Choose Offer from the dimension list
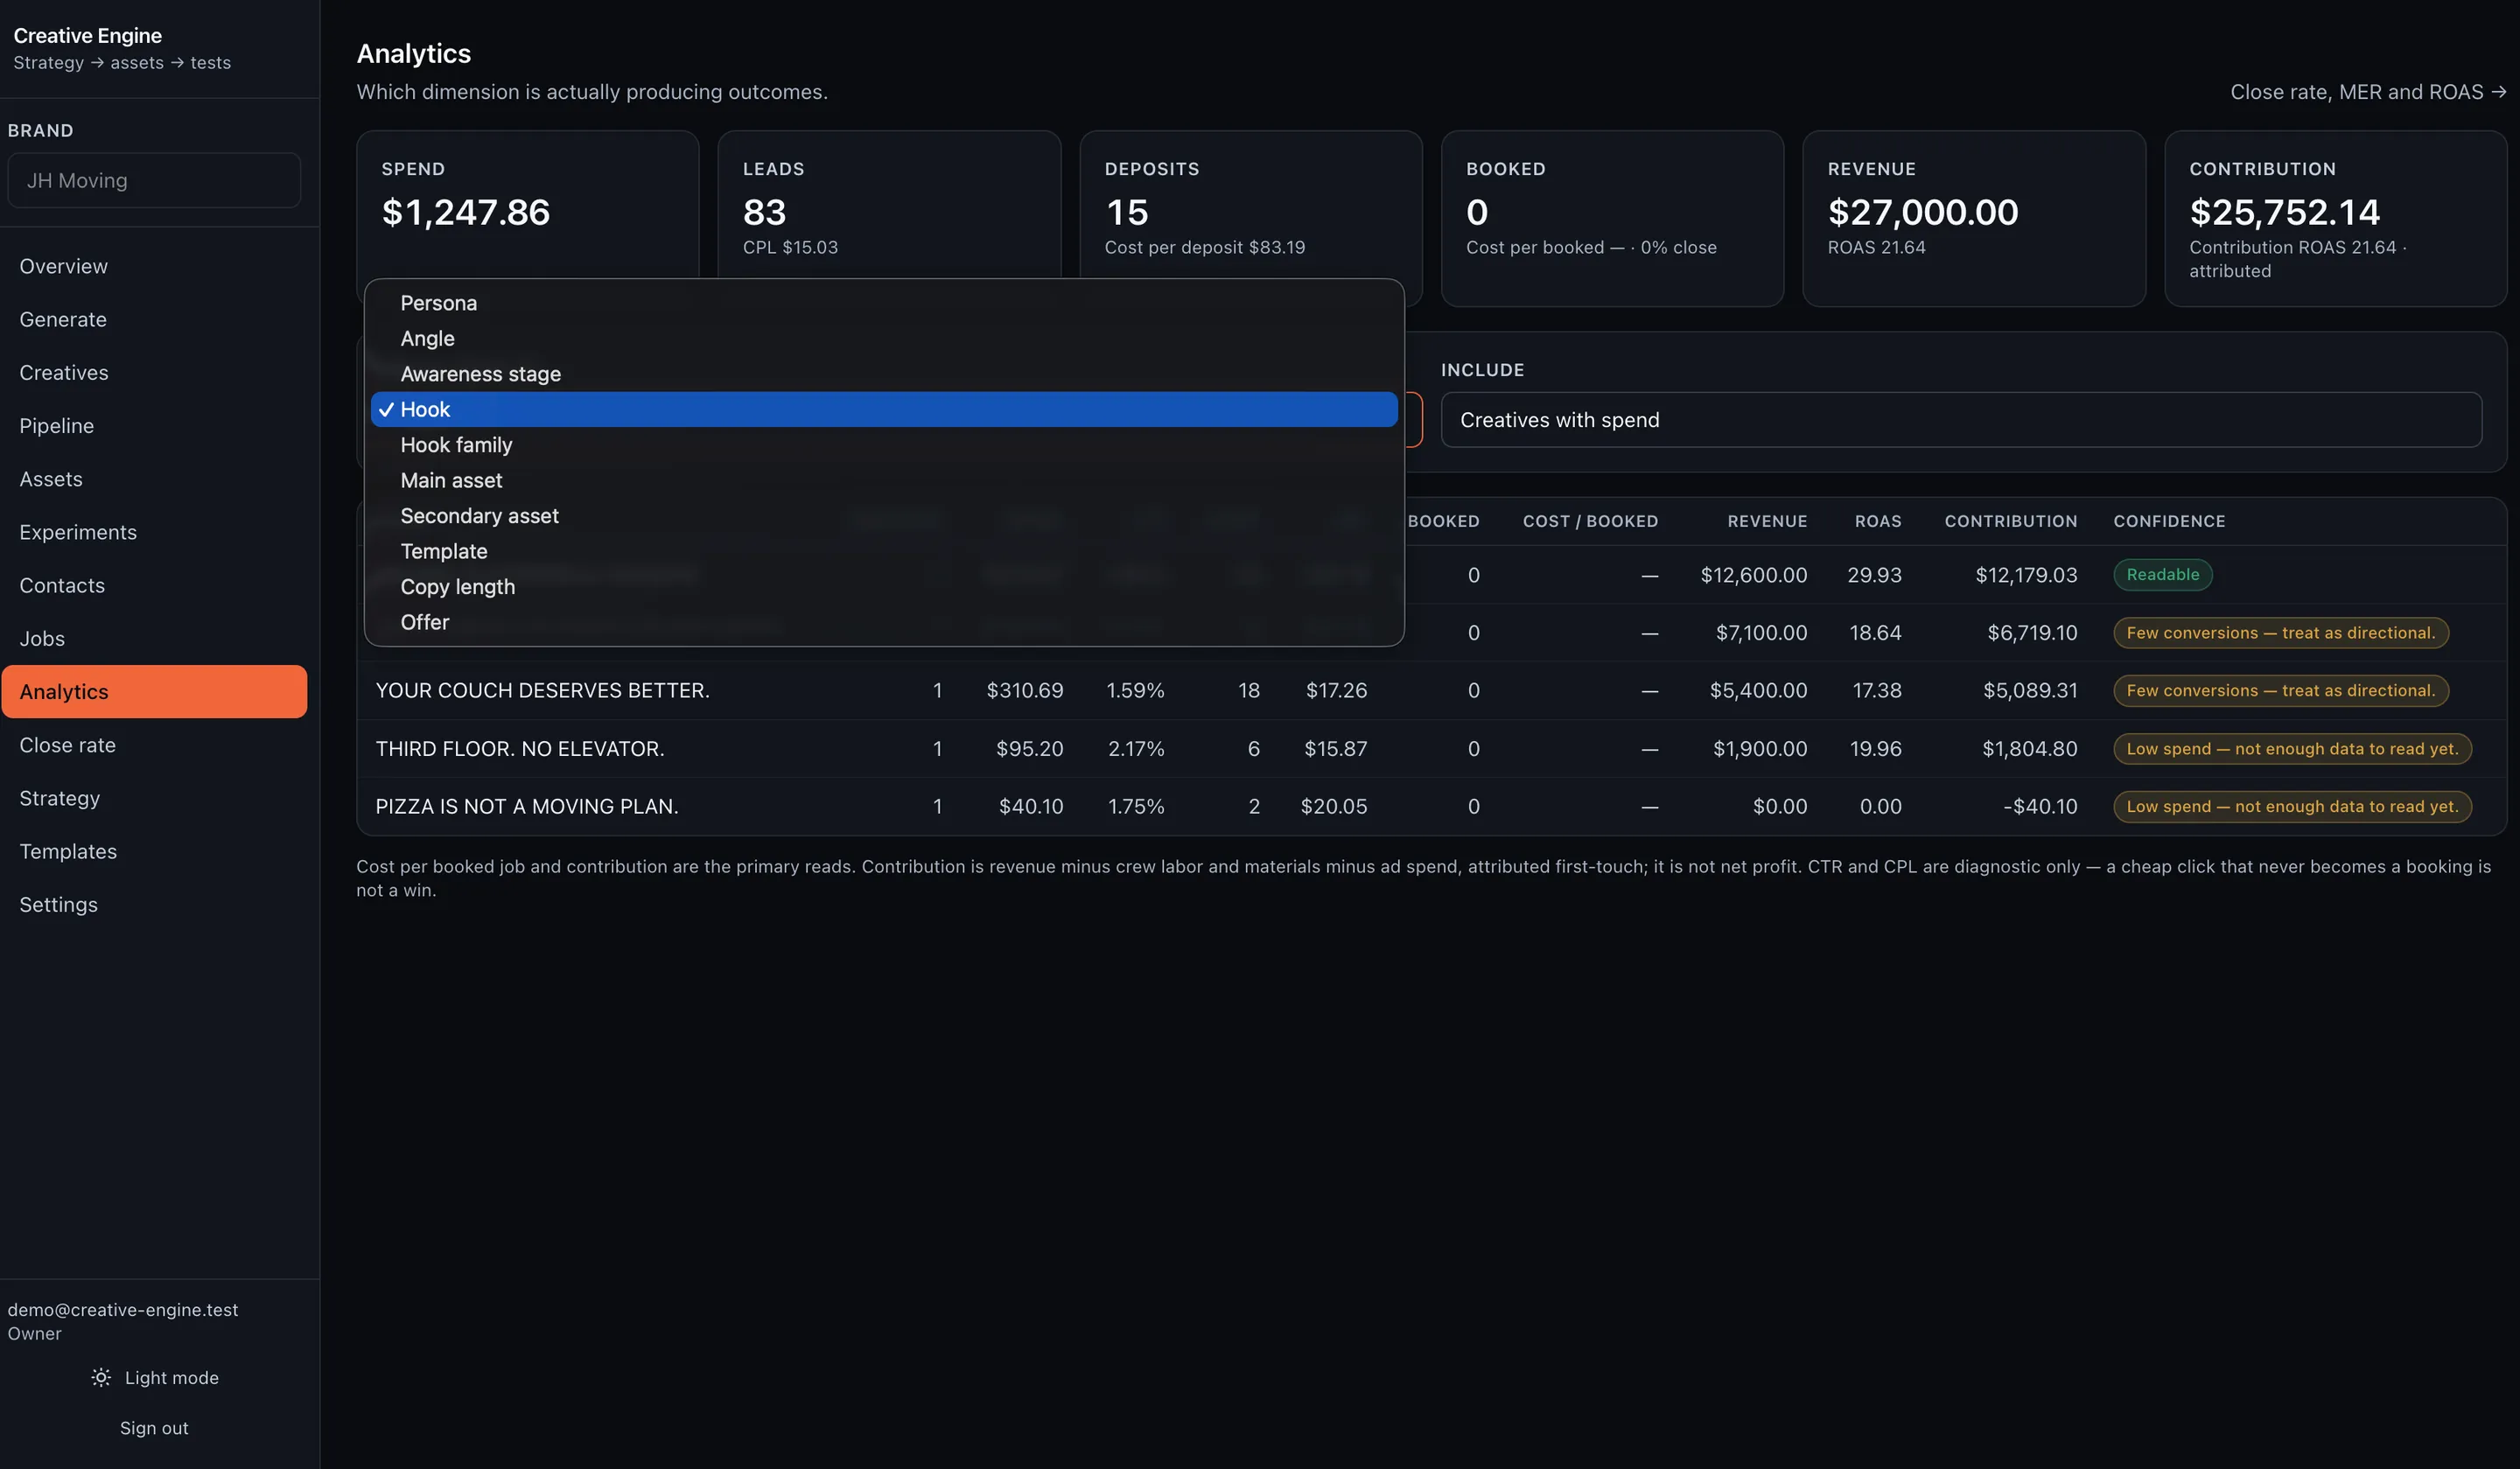This screenshot has width=2520, height=1469. pos(884,622)
